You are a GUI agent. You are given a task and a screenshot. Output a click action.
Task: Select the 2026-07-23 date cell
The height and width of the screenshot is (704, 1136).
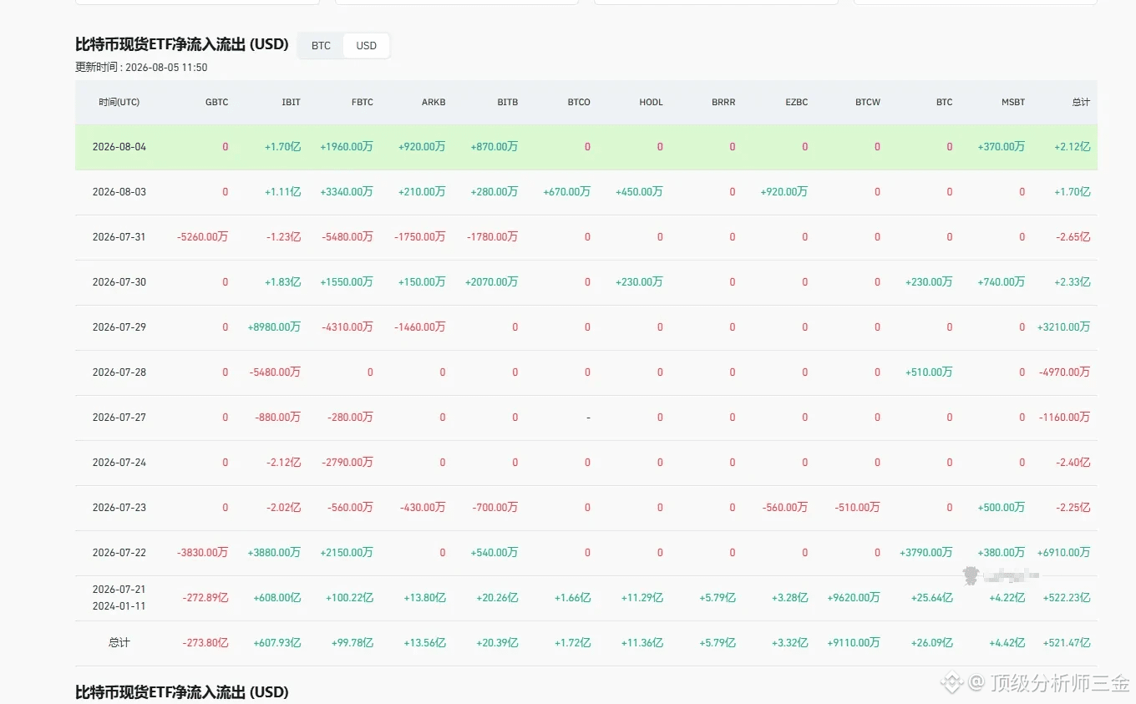tap(119, 508)
